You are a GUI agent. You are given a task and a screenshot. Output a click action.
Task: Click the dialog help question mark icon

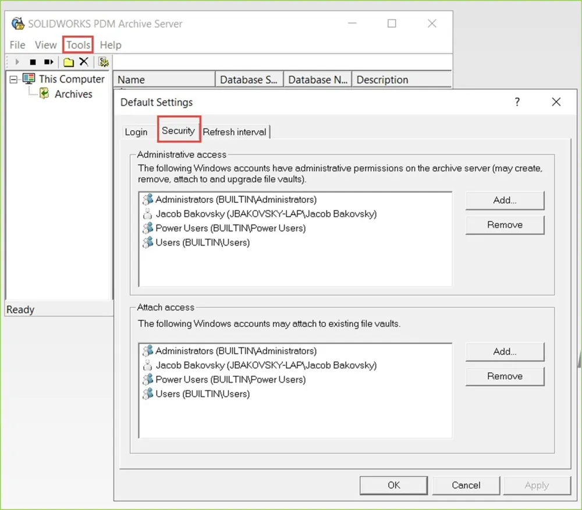[517, 102]
